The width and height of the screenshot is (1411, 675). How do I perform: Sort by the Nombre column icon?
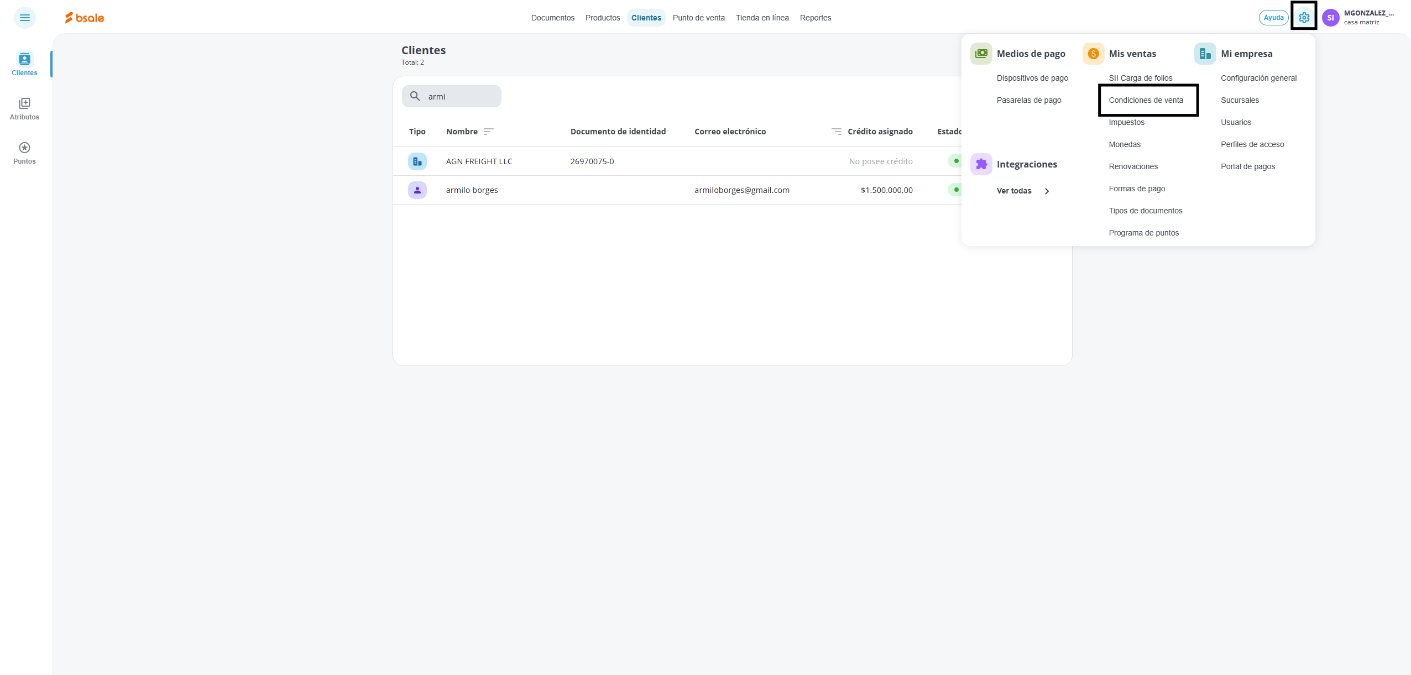point(488,132)
